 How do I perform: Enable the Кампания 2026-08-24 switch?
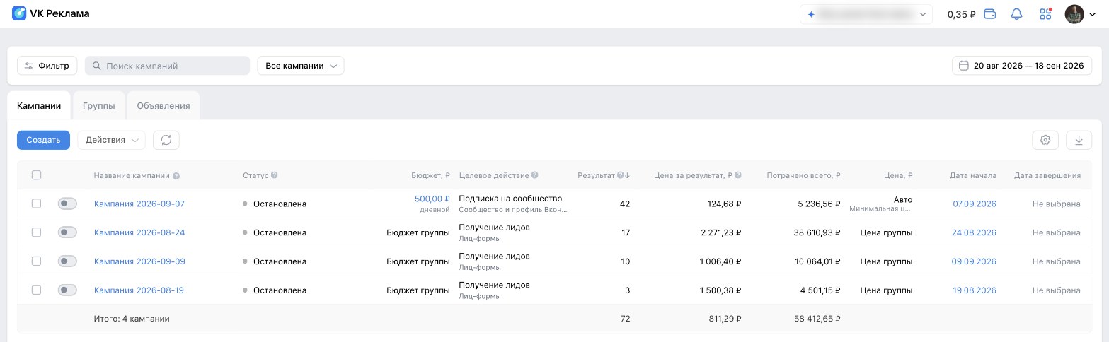(x=67, y=232)
